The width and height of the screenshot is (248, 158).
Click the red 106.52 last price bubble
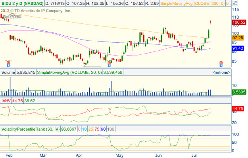[239, 22]
